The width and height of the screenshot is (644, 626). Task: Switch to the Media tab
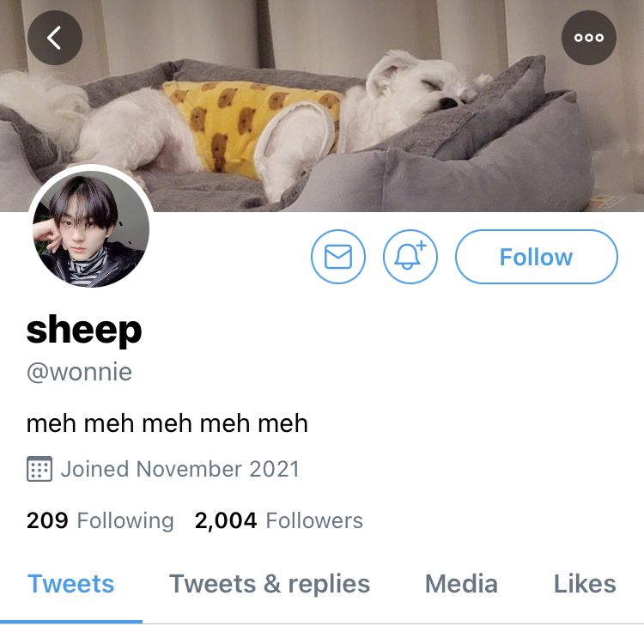[x=461, y=584]
